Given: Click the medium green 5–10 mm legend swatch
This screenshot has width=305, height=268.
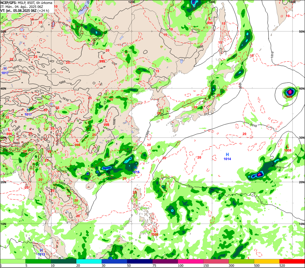Looking at the screenshot, I should pyautogui.click(x=38, y=261).
